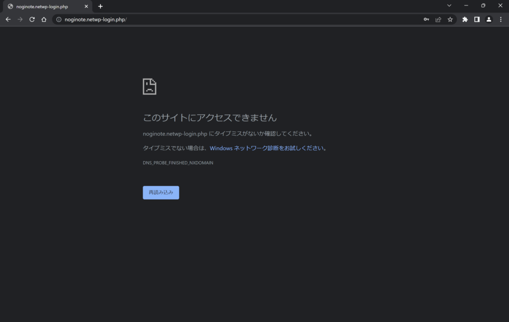Open Chrome's three-dot menu

(x=501, y=19)
